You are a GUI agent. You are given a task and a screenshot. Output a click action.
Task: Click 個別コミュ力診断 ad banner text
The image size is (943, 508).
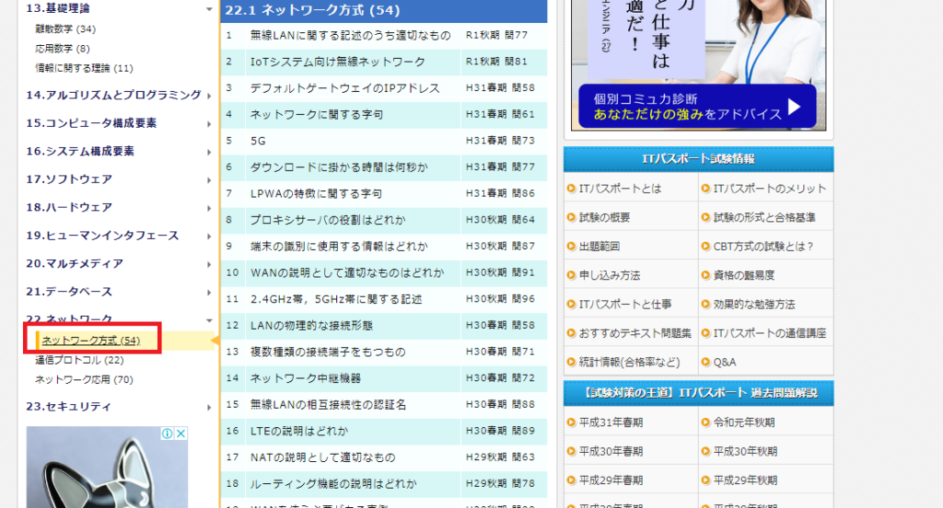pos(645,99)
